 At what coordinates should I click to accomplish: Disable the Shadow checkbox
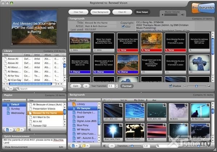point(171,86)
